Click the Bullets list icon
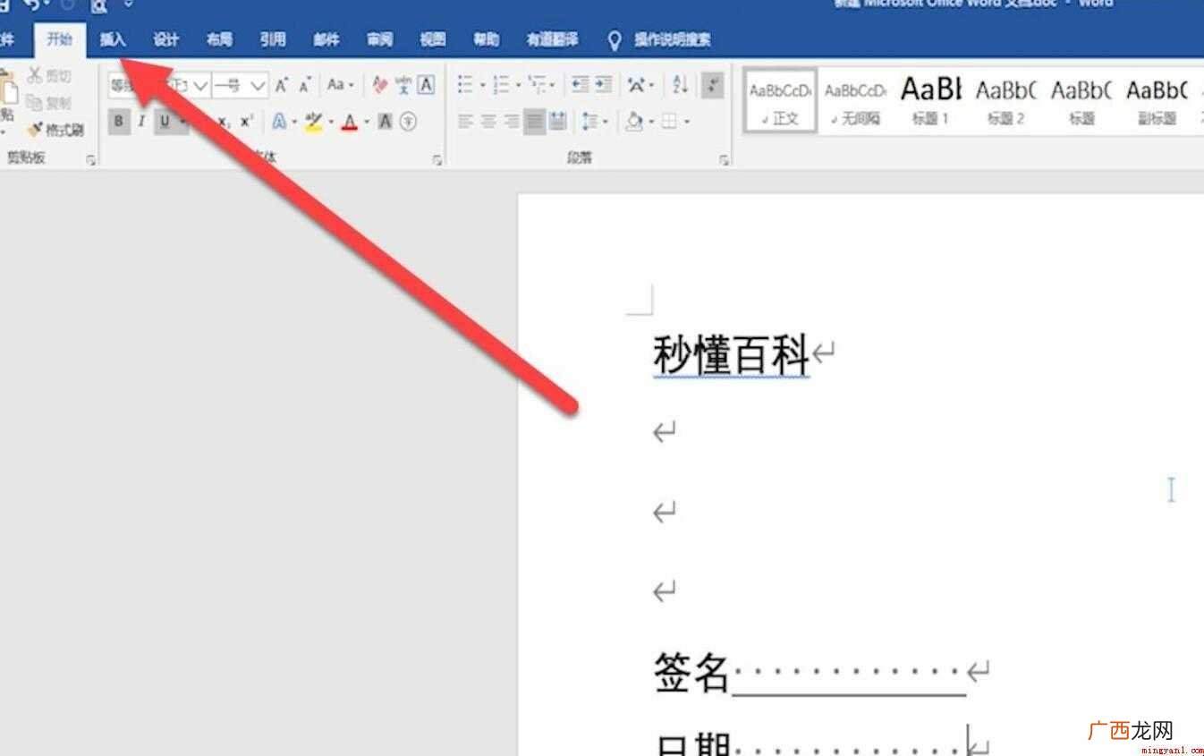 465,85
